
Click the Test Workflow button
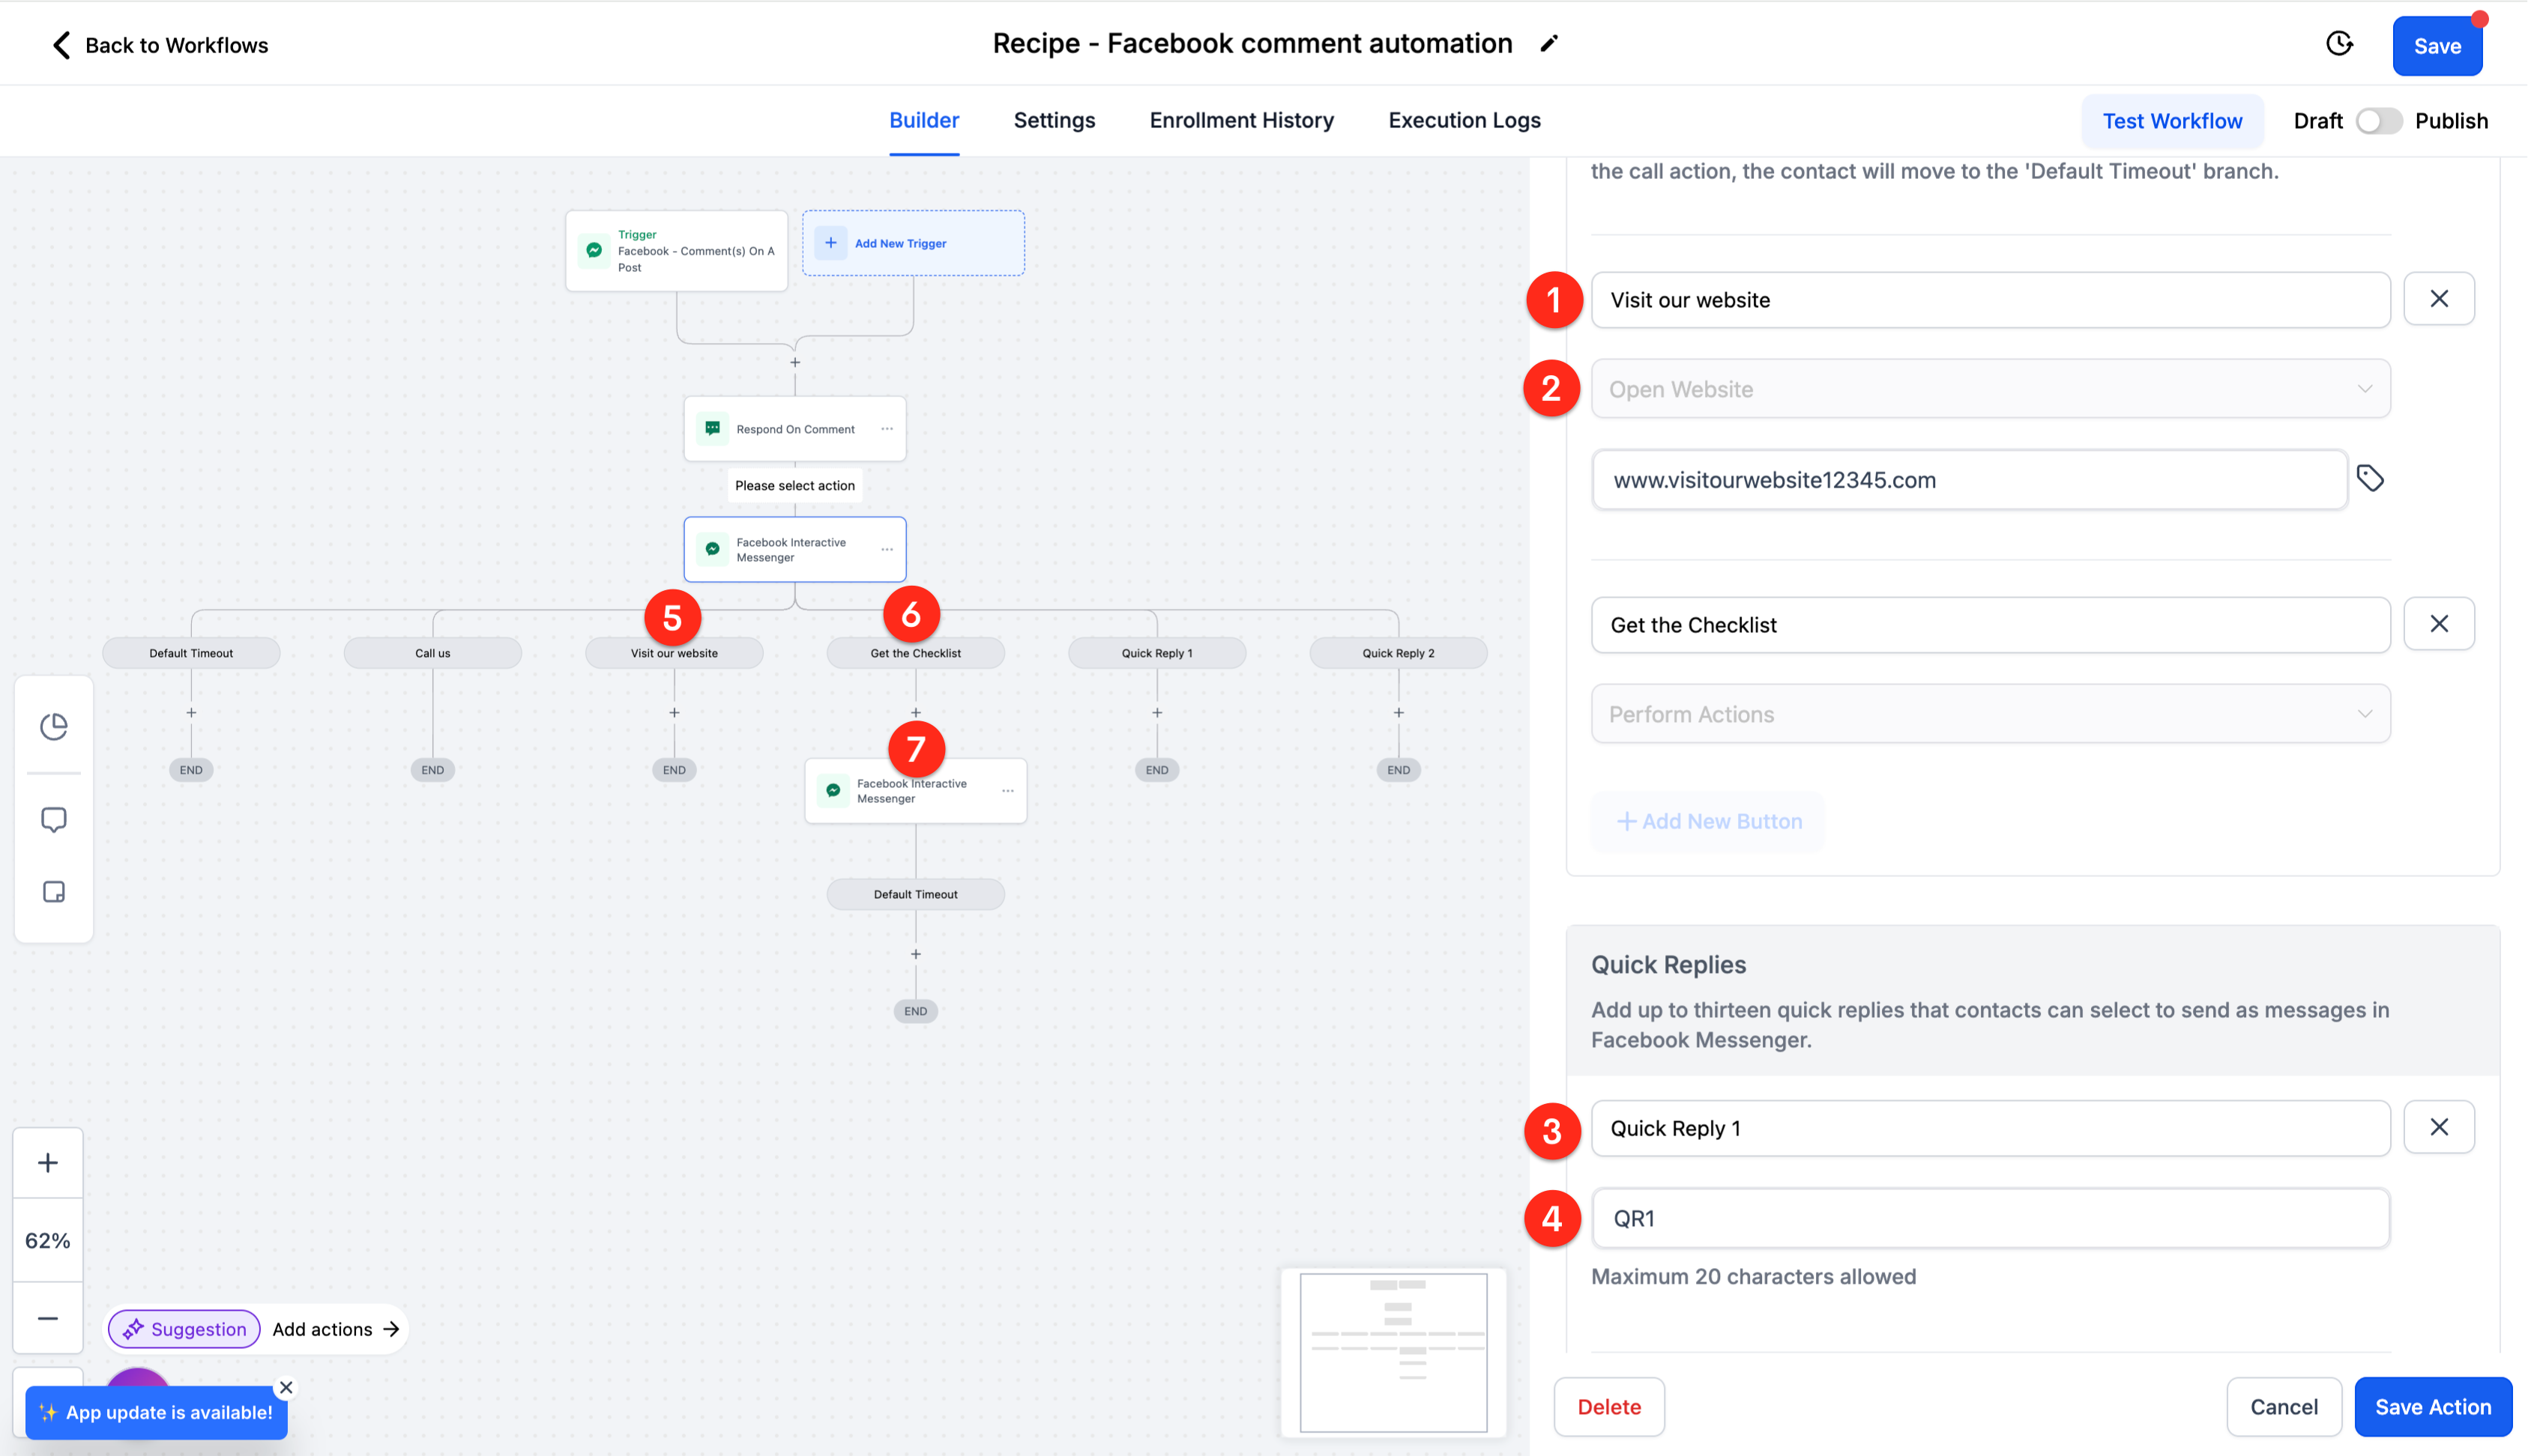click(x=2172, y=121)
